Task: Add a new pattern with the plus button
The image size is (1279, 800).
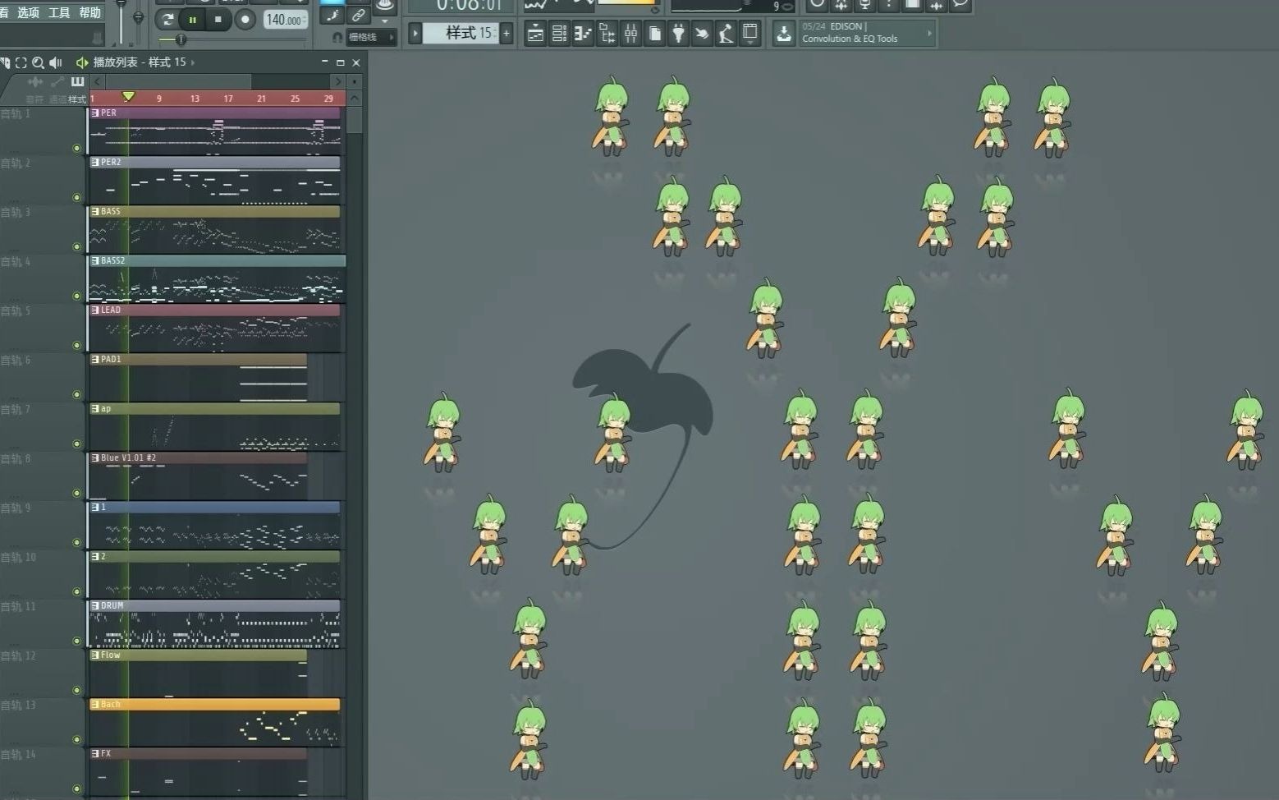Action: tap(507, 33)
